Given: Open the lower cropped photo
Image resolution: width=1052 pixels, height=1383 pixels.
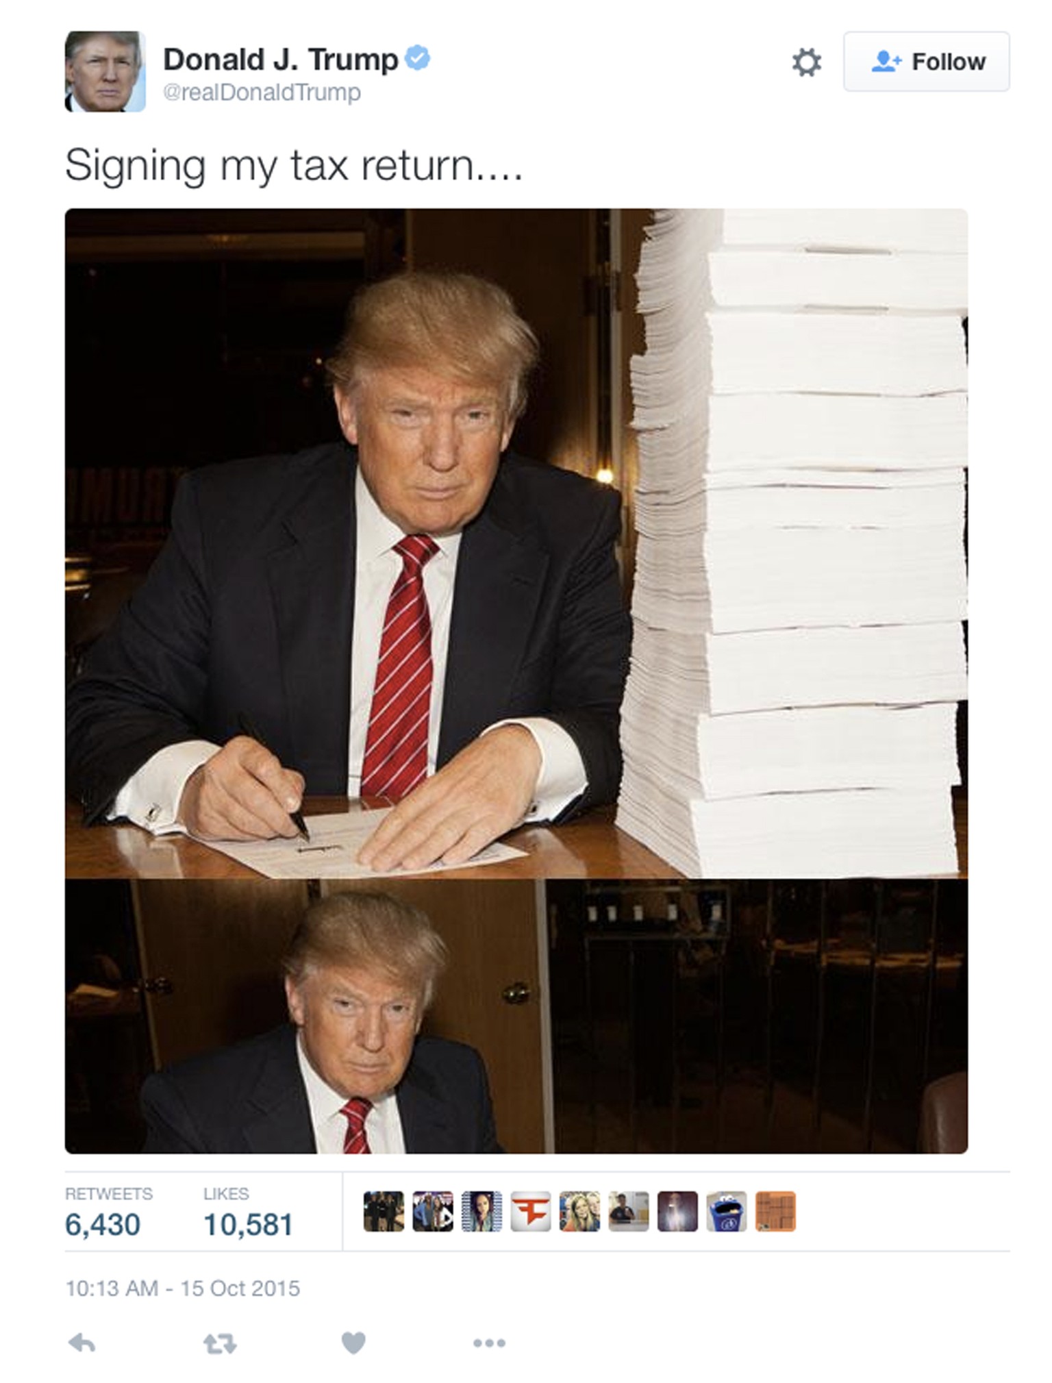Looking at the screenshot, I should pos(516,1017).
